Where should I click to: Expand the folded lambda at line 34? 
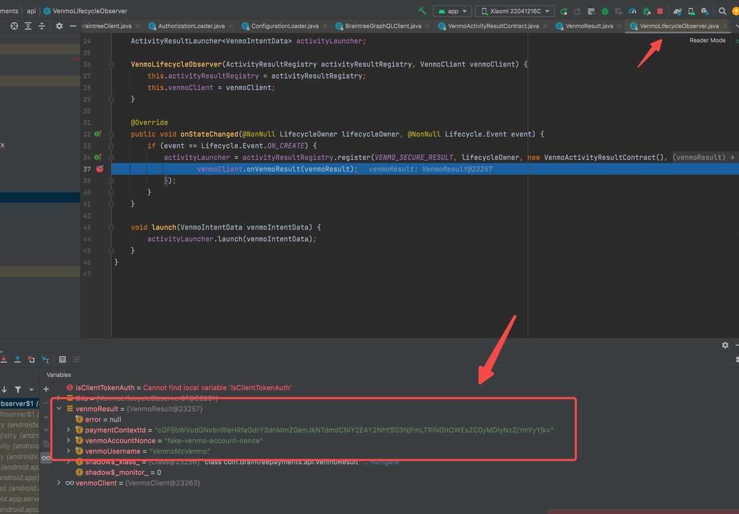pos(111,157)
